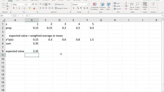164x92 pixels.
Task: Open Alignment settings dialog launcher
Action: [x=70, y=12]
